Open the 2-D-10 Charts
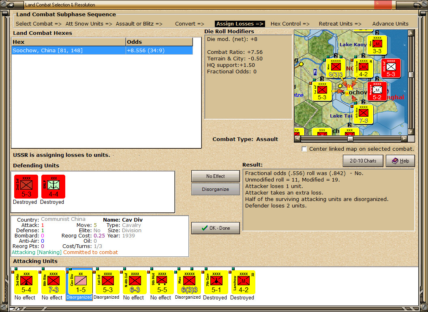 pyautogui.click(x=363, y=161)
